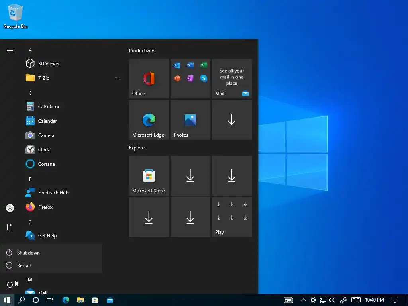Viewport: 408px width, 306px height.
Task: Jump via the # letter header
Action: [30, 50]
